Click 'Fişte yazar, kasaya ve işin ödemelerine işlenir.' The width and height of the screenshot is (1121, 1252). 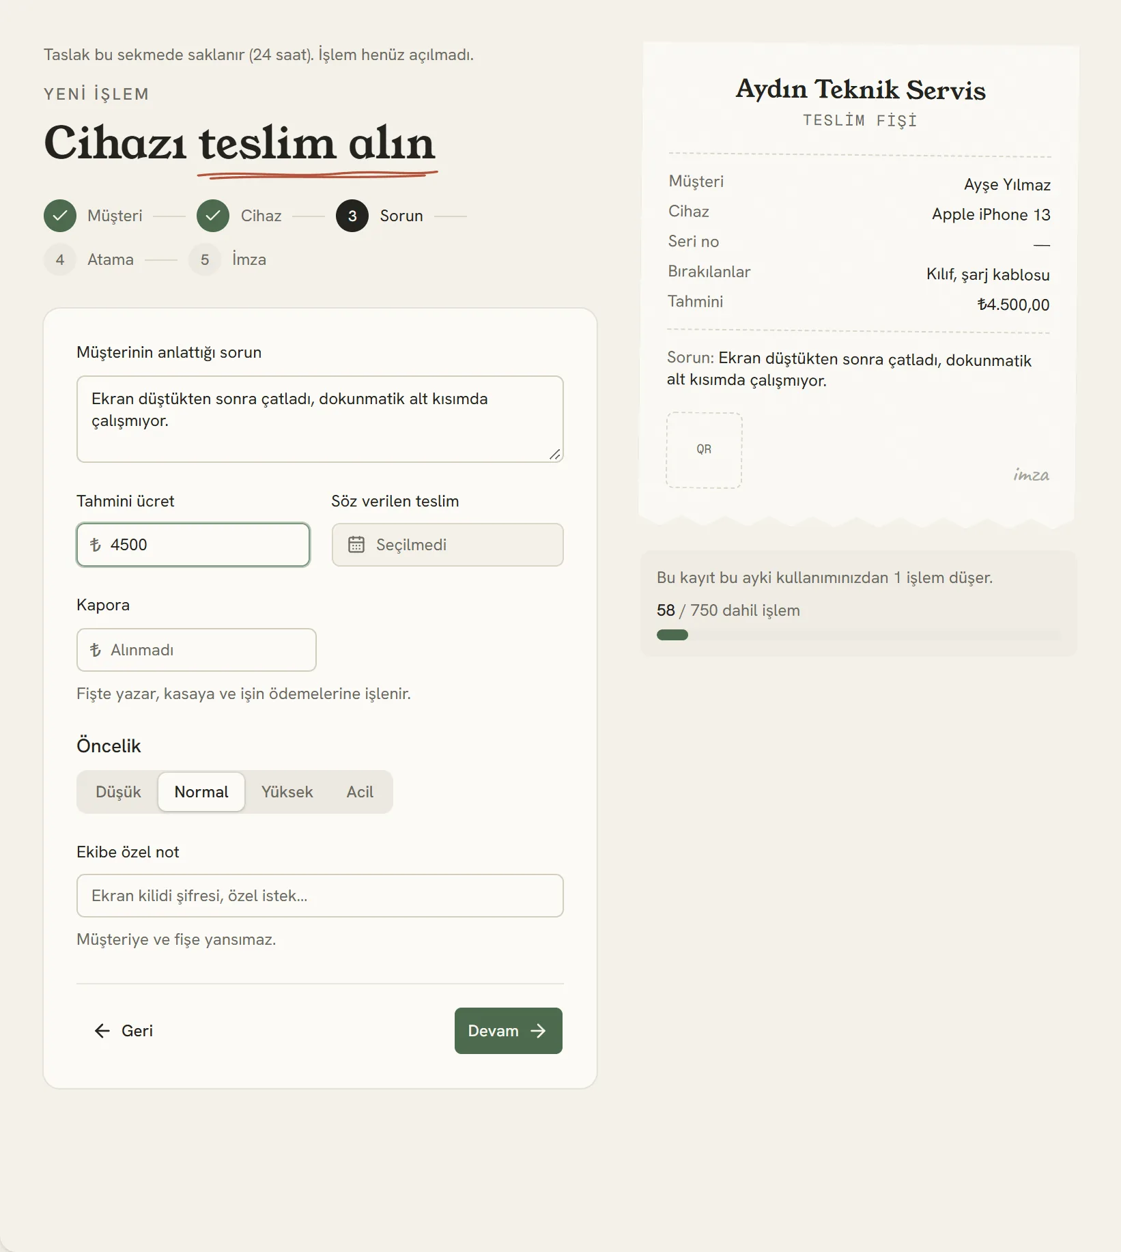click(x=244, y=694)
